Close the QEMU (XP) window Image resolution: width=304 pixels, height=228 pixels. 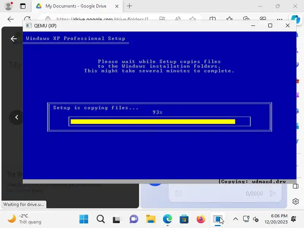pyautogui.click(x=288, y=25)
